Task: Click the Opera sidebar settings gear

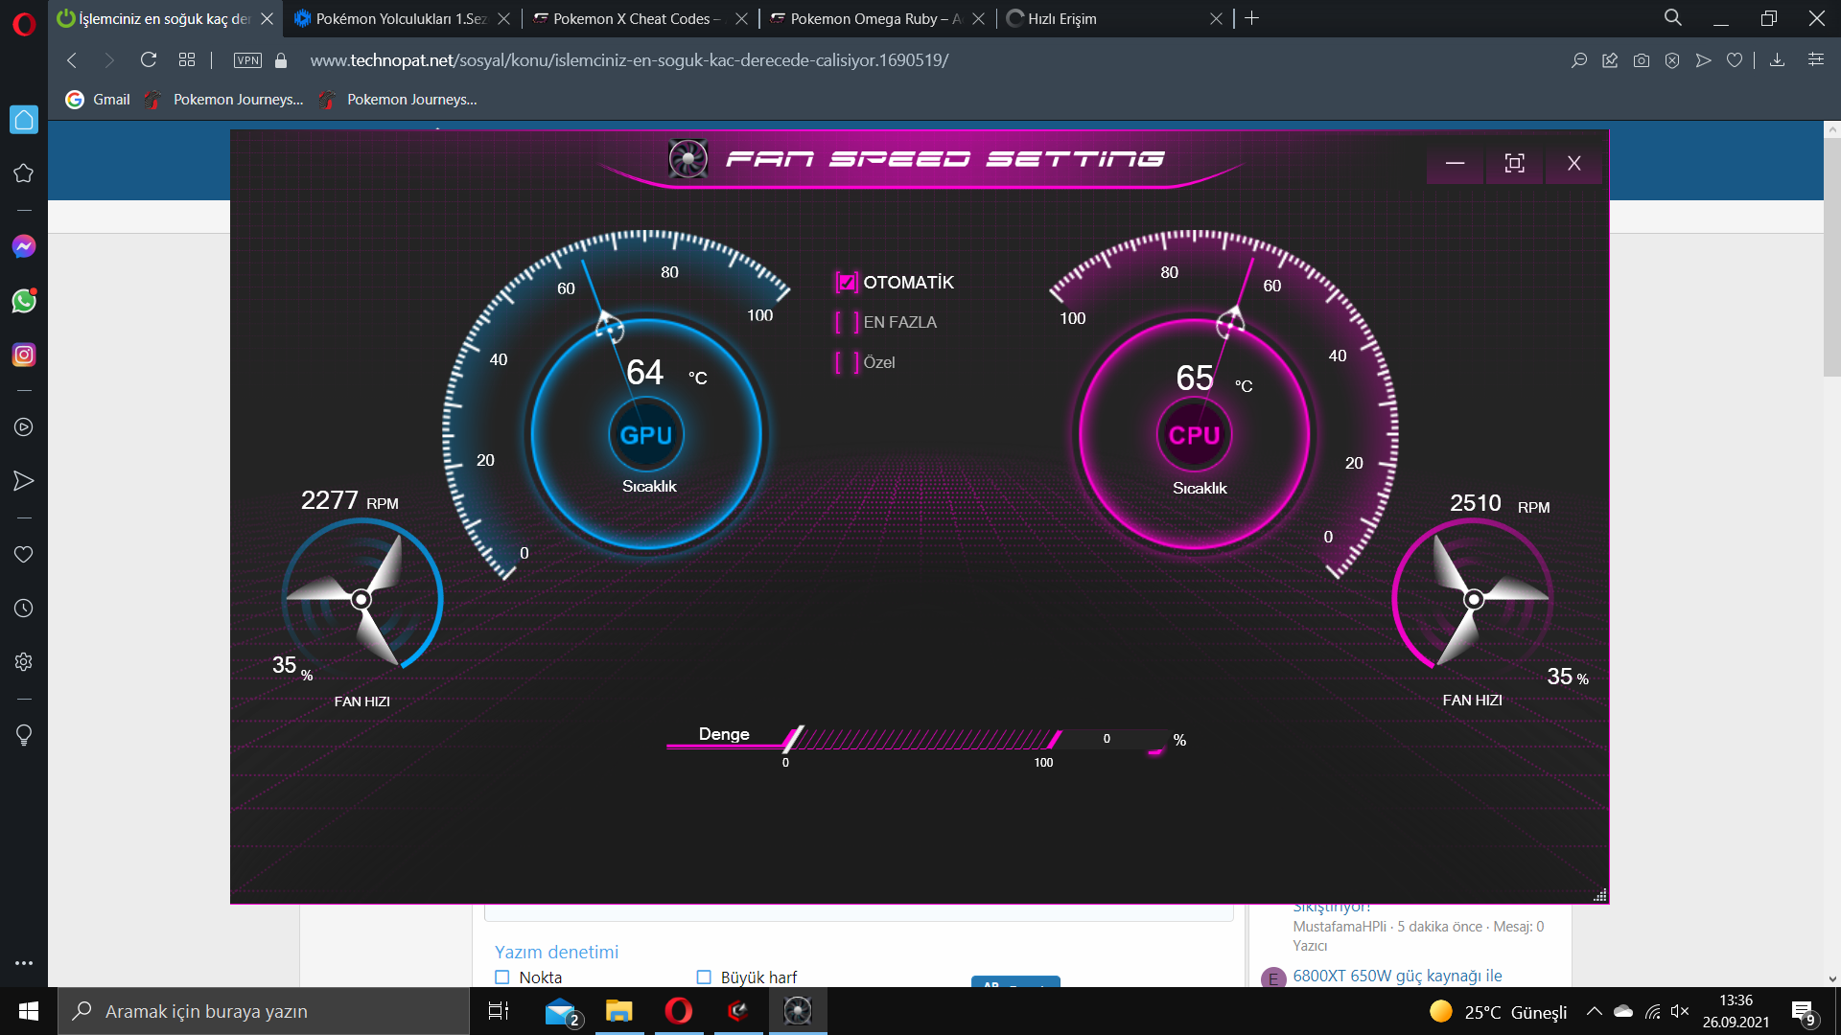Action: tap(24, 662)
